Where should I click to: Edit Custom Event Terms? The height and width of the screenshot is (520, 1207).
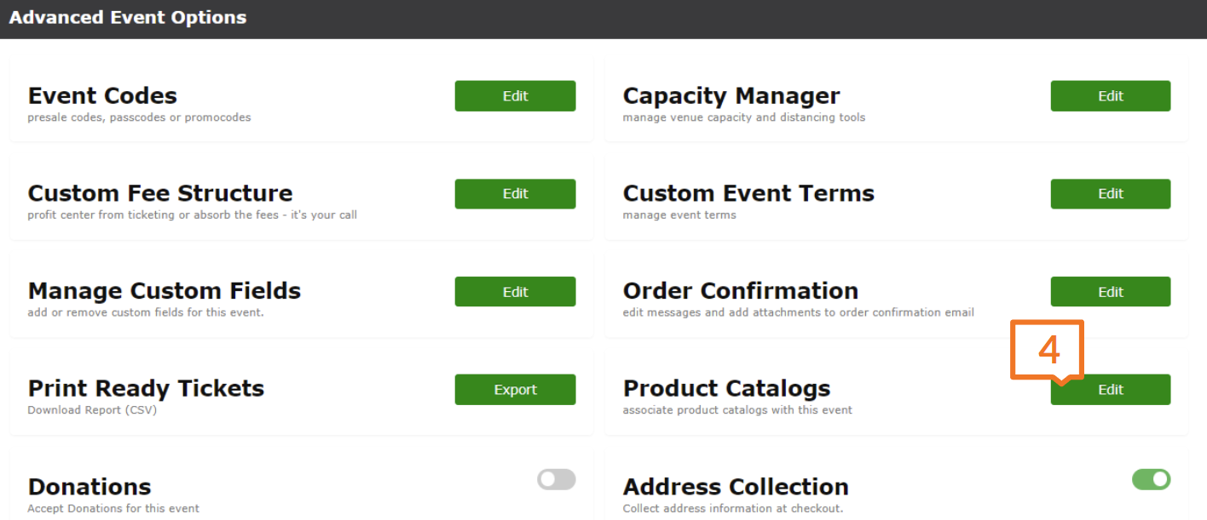(x=1110, y=194)
